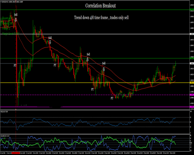The image size is (194, 155).
Task: Select the second Sell arrow from the left
Action: pos(50,42)
